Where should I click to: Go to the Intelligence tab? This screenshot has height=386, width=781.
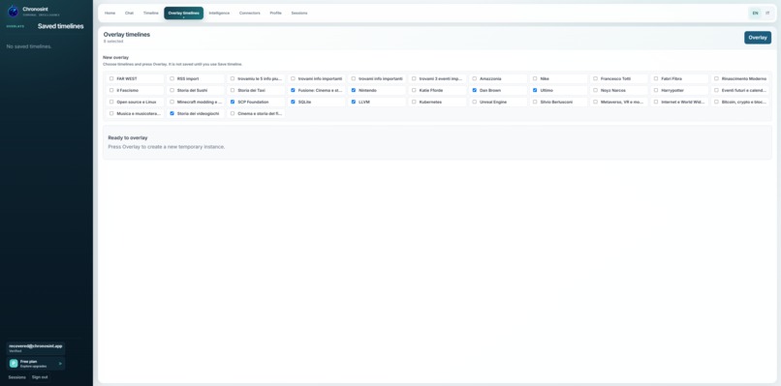(219, 13)
